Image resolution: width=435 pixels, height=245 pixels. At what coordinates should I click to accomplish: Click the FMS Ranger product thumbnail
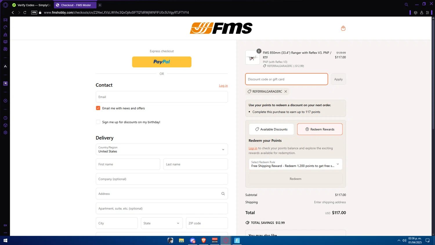coord(253,57)
